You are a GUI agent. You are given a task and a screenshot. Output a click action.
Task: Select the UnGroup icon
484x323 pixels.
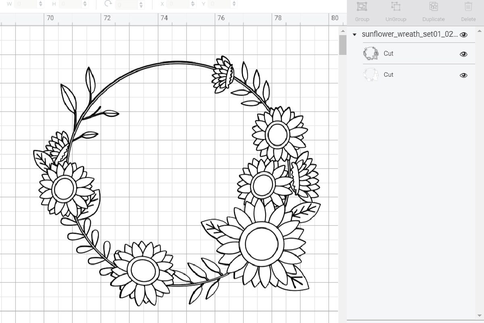tap(395, 7)
